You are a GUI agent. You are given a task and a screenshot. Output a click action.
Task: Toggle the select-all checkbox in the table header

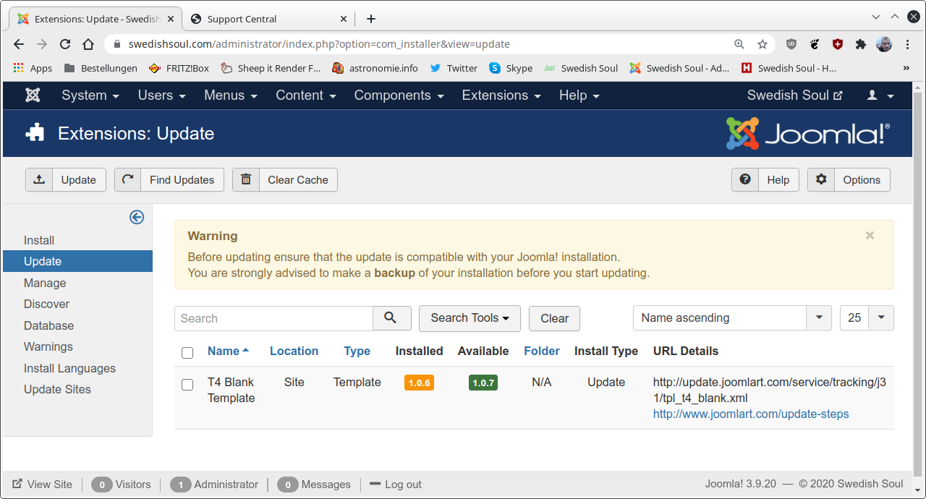click(187, 352)
